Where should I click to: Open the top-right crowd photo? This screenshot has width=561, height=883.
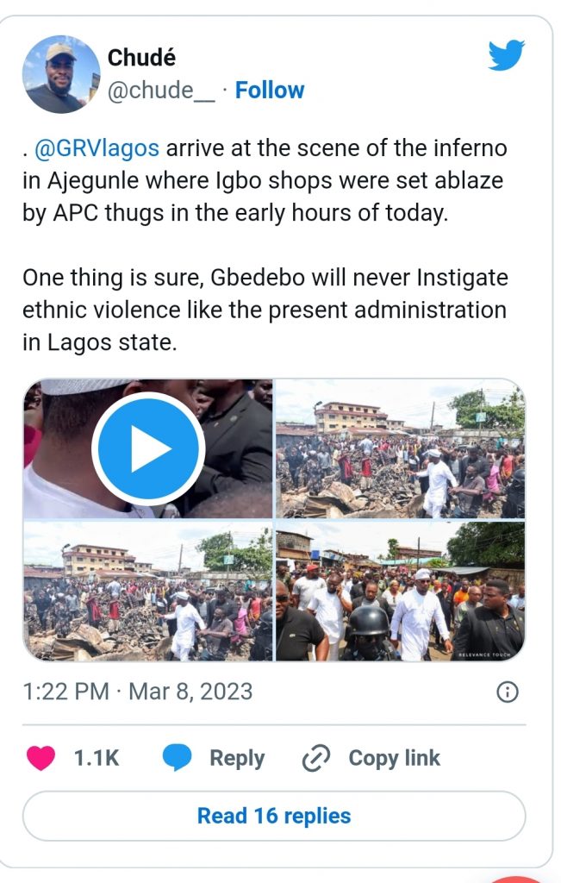[x=400, y=448]
